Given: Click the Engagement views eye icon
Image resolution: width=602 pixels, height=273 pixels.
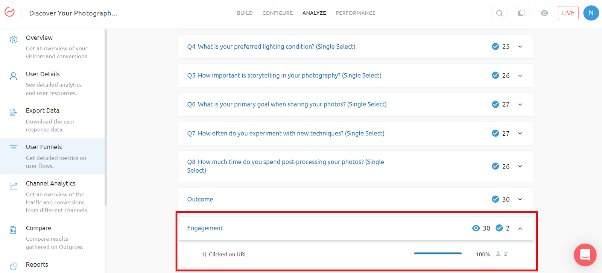Looking at the screenshot, I should [476, 228].
